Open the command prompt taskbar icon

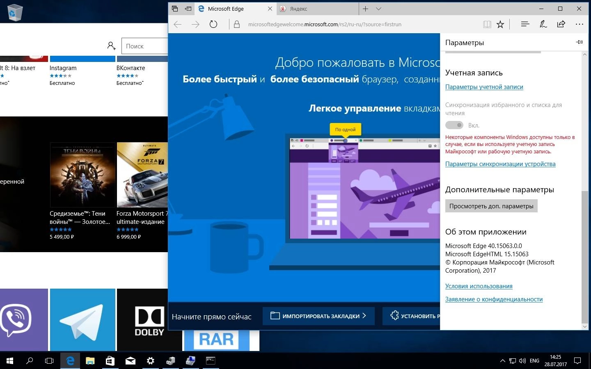point(211,361)
